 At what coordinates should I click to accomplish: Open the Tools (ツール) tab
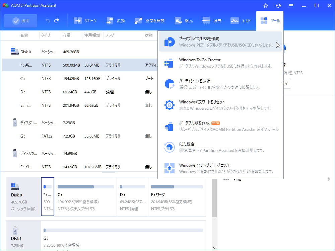(x=270, y=21)
